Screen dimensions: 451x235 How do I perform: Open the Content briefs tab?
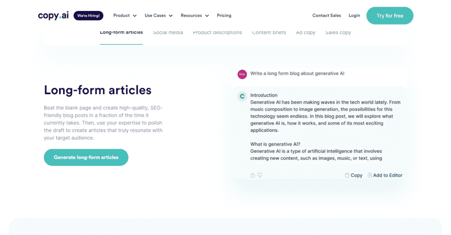coord(269,33)
